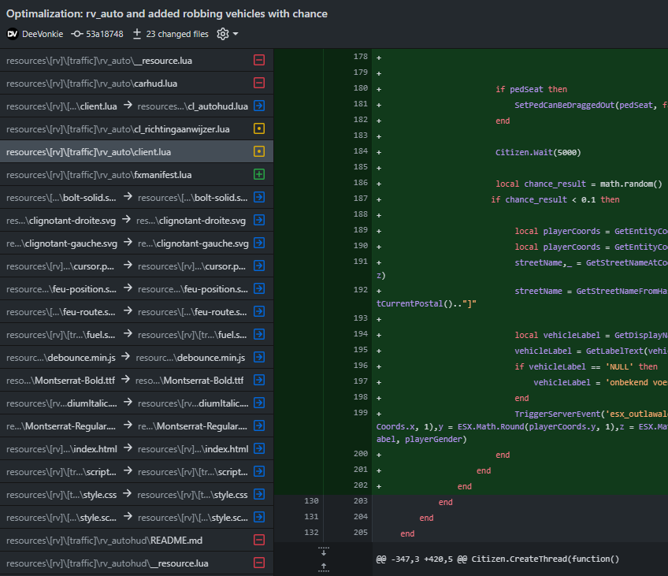
Task: Open the dropdown caret beside the gear
Action: [x=236, y=34]
